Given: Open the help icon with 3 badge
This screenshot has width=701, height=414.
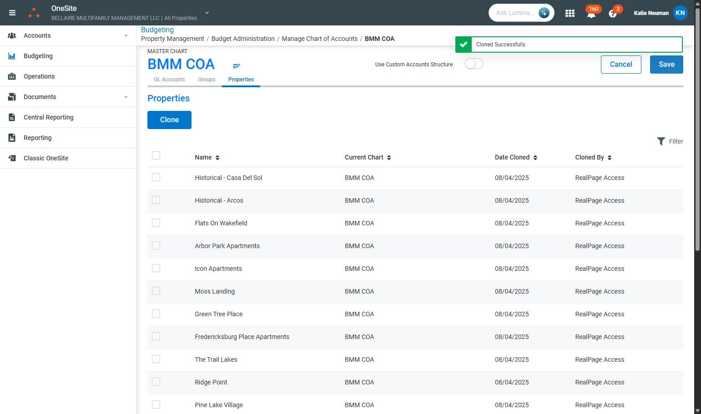Looking at the screenshot, I should click(x=613, y=14).
